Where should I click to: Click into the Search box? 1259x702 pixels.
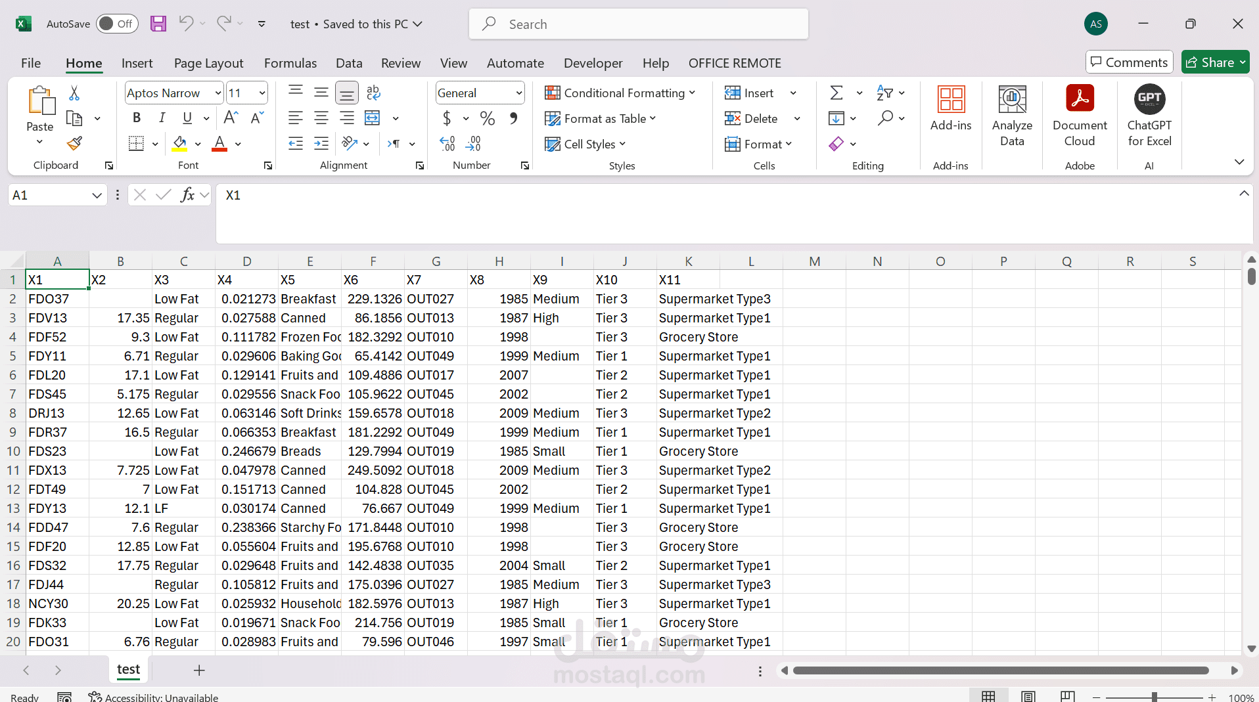pos(638,24)
